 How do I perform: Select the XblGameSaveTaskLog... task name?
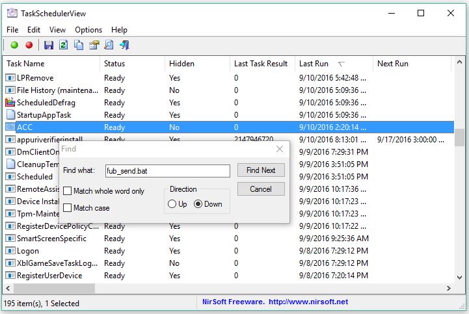click(57, 263)
